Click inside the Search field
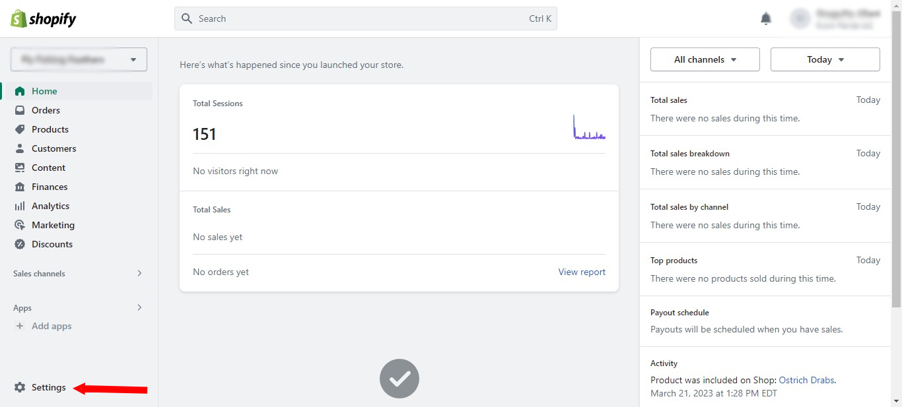 (365, 18)
